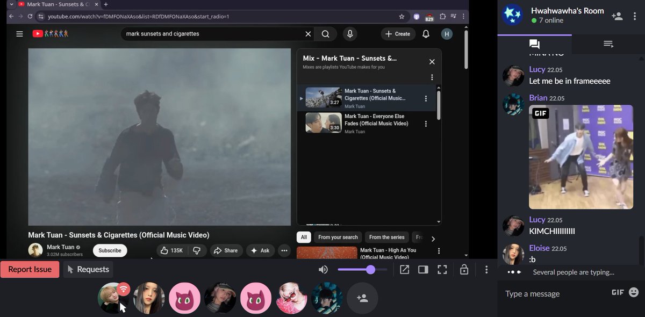This screenshot has height=317, width=645.
Task: Pop out the shared browser window
Action: coord(404,270)
